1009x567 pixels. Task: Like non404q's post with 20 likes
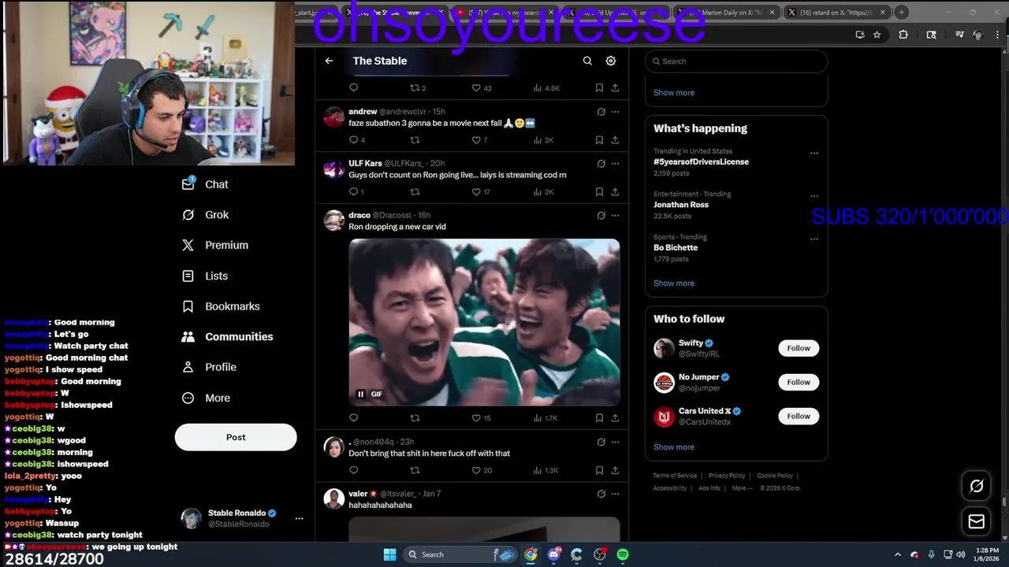tap(476, 470)
